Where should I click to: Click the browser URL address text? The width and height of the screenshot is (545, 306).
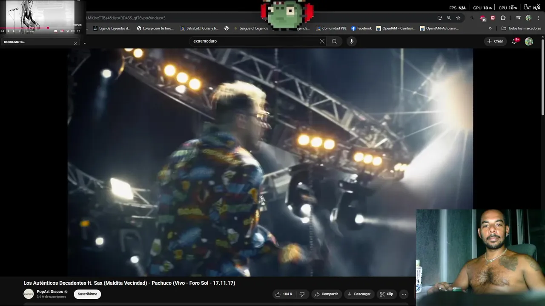[126, 18]
